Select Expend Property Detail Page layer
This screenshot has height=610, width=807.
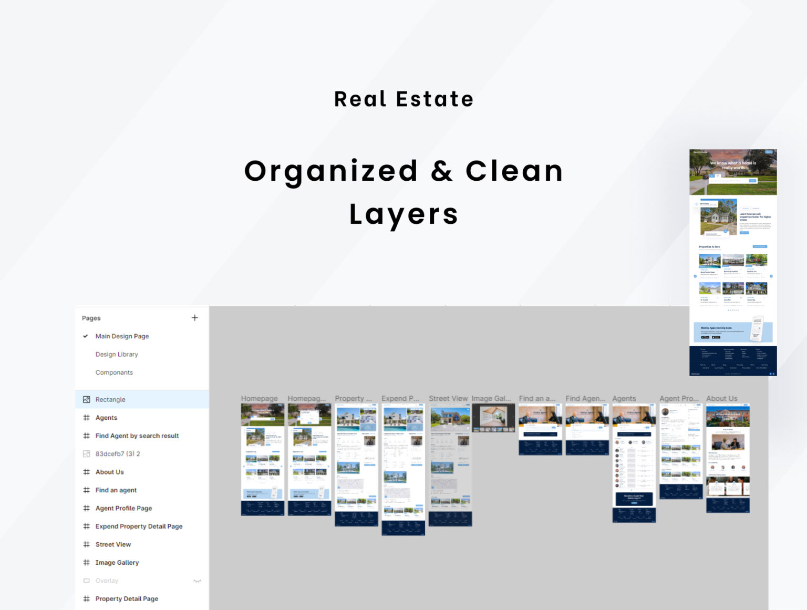[x=139, y=526]
